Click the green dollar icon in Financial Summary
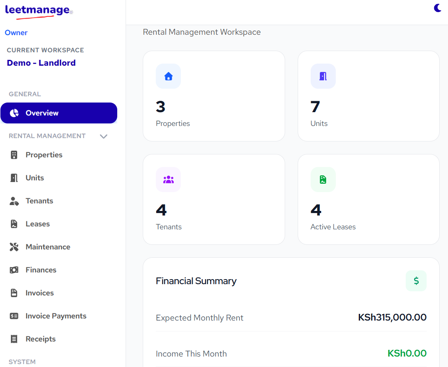The image size is (448, 367). 416,281
